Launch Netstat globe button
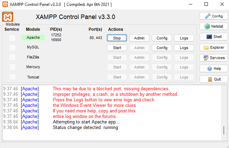 (213, 26)
